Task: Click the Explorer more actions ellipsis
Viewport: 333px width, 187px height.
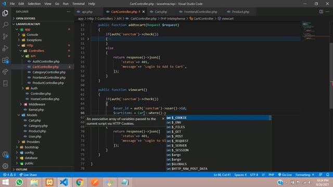Action: (x=68, y=11)
